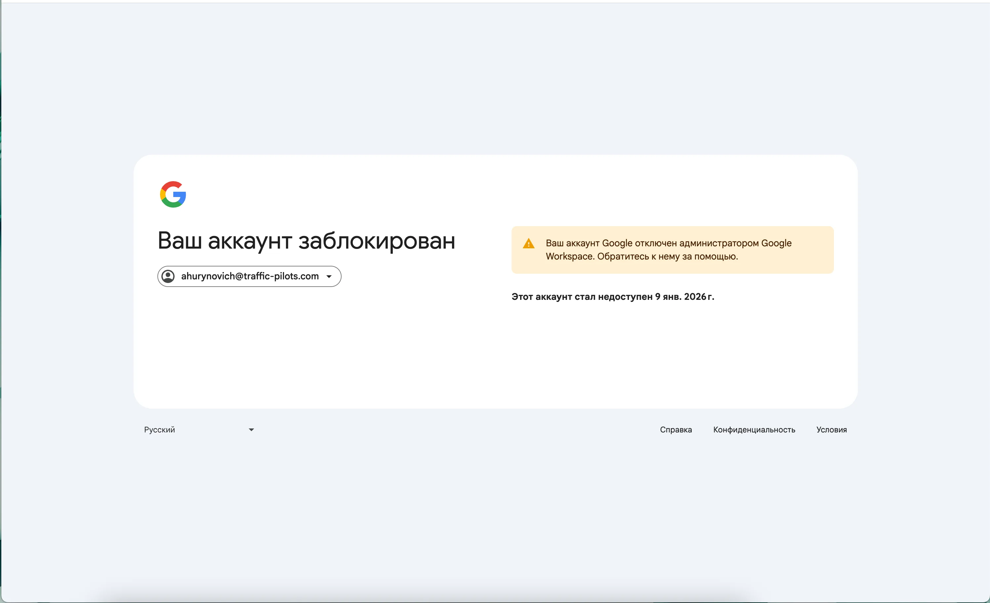990x603 pixels.
Task: Click the Google Workspace admin warning message text
Action: 668,243
